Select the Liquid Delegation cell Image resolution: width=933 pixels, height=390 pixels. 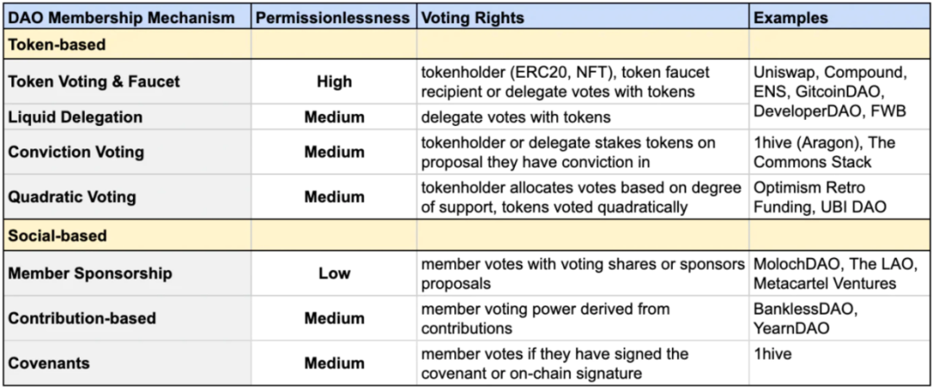[x=127, y=117]
